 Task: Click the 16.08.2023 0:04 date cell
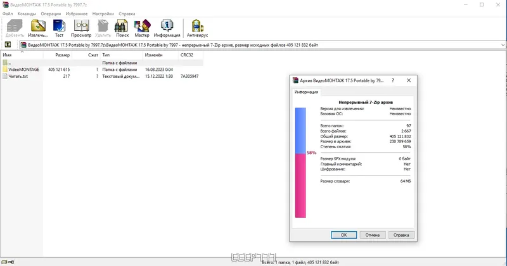[x=159, y=70]
